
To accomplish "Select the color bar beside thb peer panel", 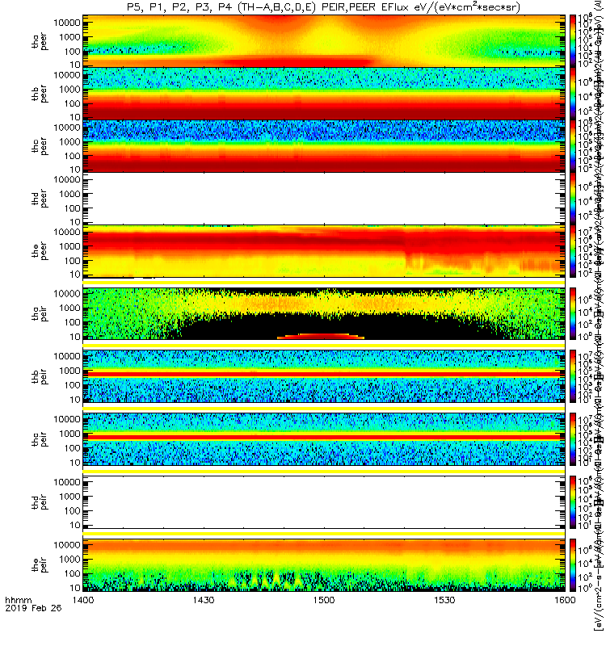I will pyautogui.click(x=573, y=94).
